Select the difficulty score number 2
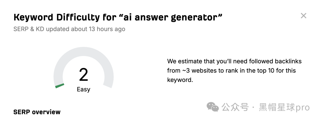Screen dimensions: 320x120 point(84,75)
